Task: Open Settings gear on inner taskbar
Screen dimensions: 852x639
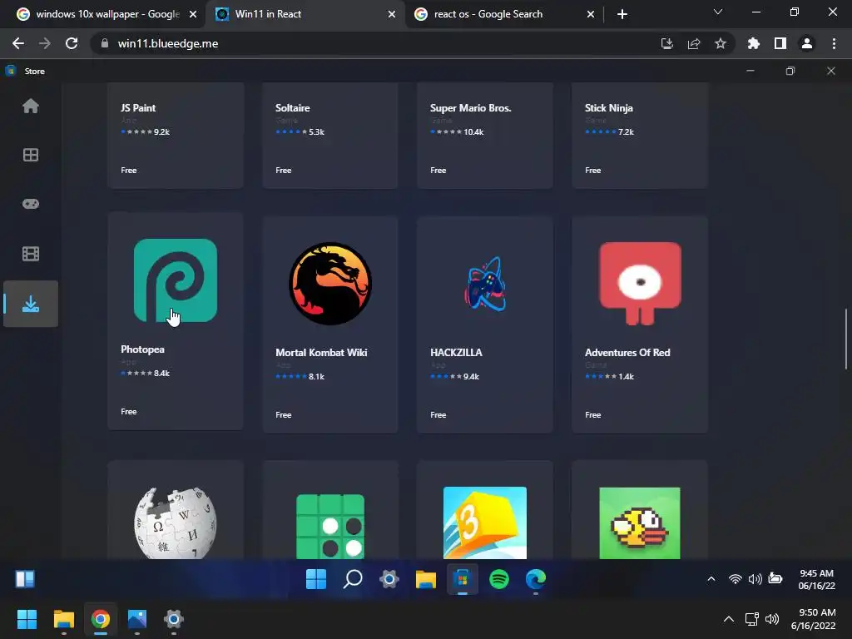Action: [x=389, y=579]
